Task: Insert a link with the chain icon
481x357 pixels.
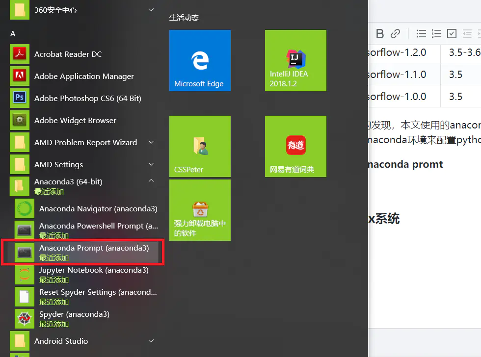Action: coord(395,33)
